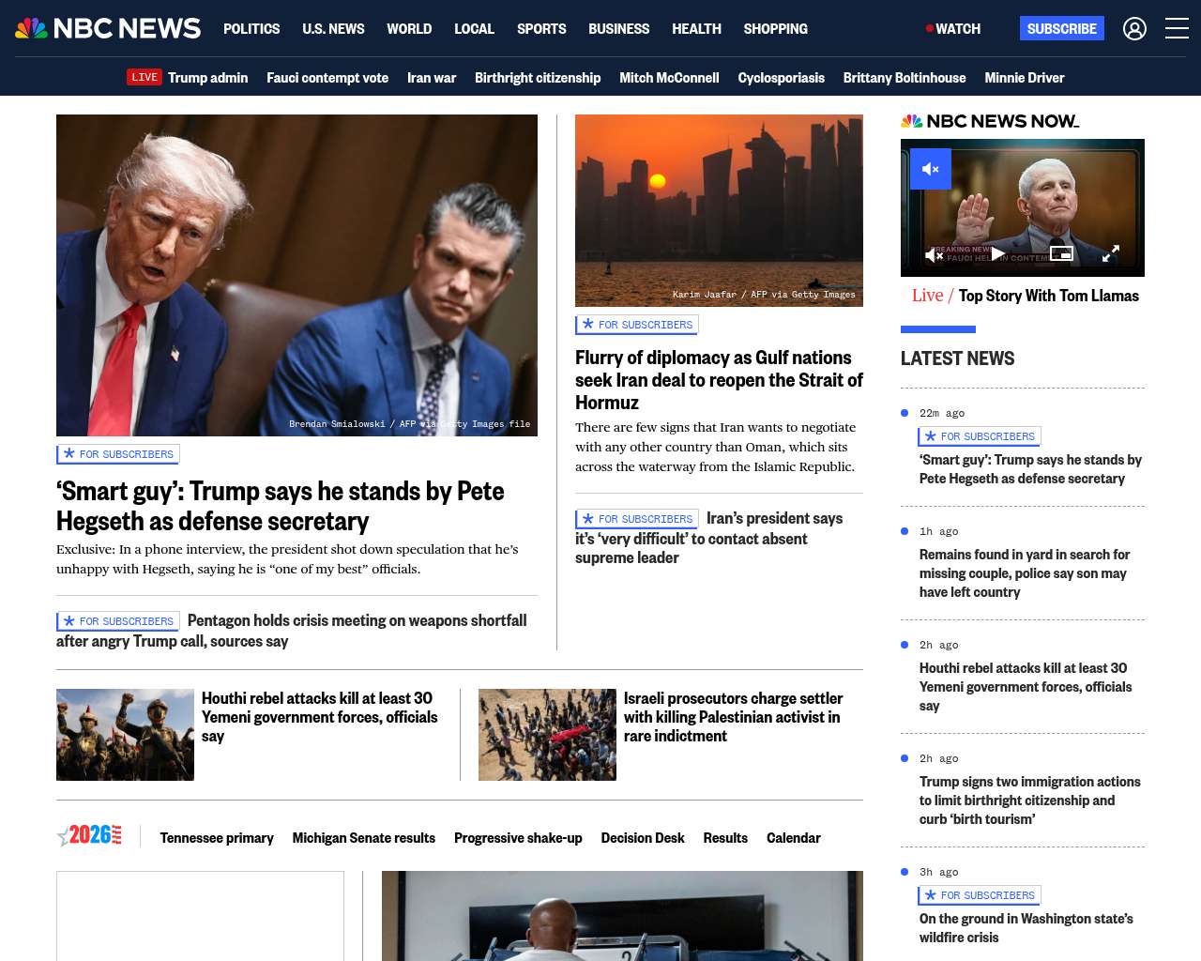Open Pentagon crisis meeting weapons shortfall story
Viewport: 1201px width, 961px height.
tap(292, 631)
